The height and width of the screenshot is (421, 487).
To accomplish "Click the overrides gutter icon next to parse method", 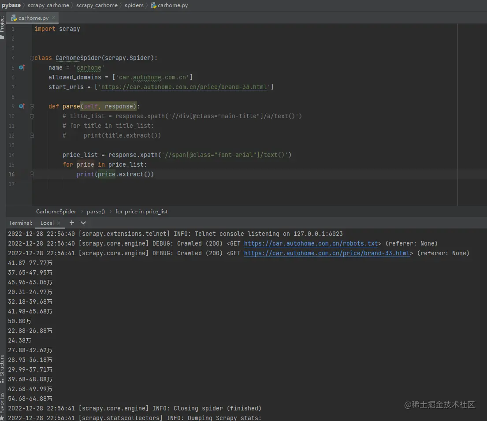I will point(22,106).
